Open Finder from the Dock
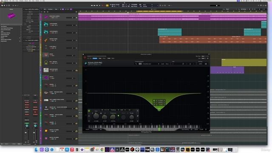 coord(37,150)
